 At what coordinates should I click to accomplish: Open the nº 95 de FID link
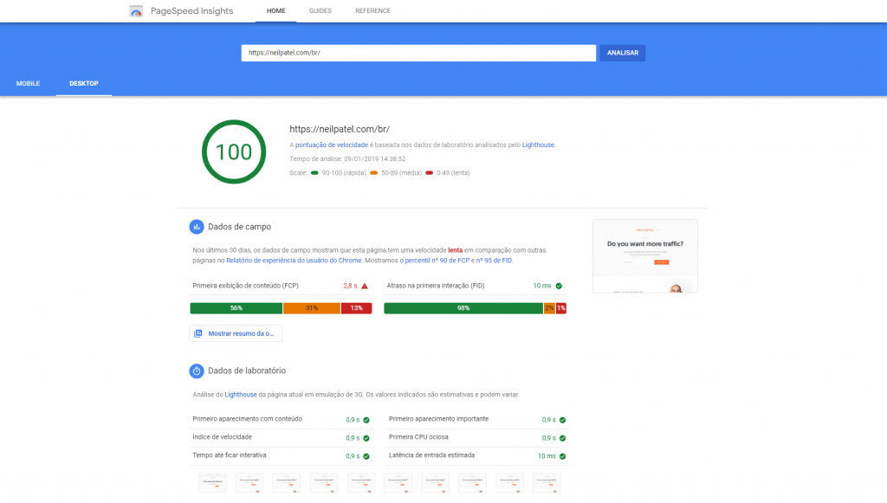point(494,261)
